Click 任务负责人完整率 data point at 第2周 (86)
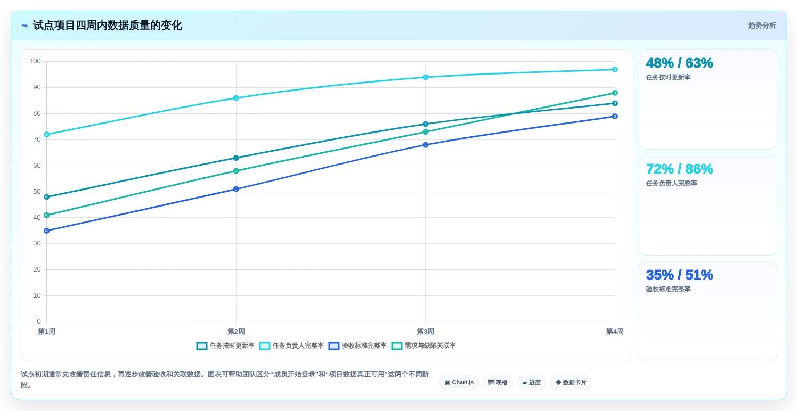798x411 pixels. pos(236,98)
